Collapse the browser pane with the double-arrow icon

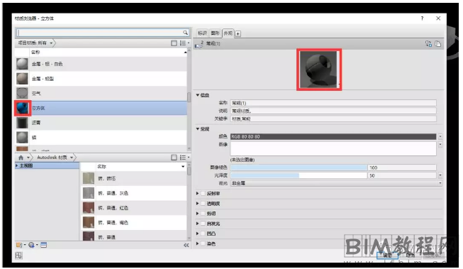coord(186,245)
